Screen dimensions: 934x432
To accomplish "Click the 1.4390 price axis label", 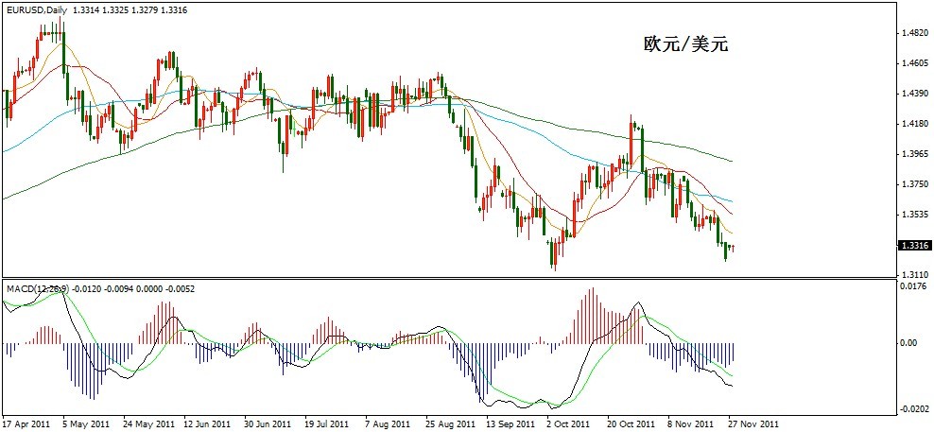I will 917,95.
